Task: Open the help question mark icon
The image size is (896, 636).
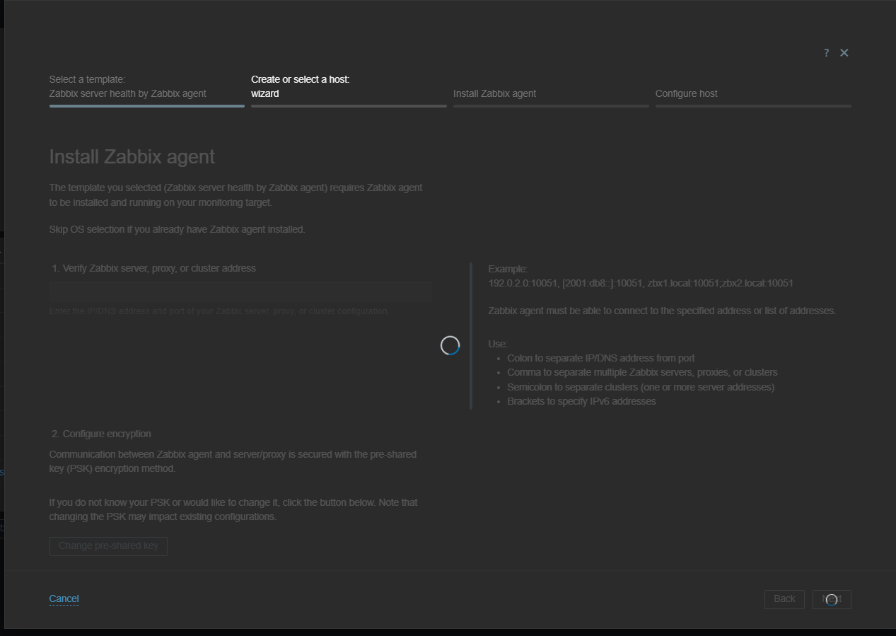Action: click(826, 53)
